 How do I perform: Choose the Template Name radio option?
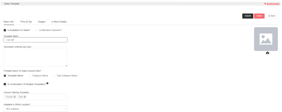coord(5,76)
